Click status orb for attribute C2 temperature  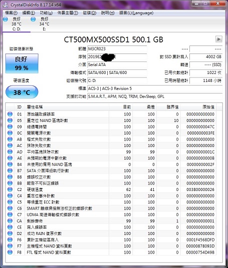click(x=10, y=189)
